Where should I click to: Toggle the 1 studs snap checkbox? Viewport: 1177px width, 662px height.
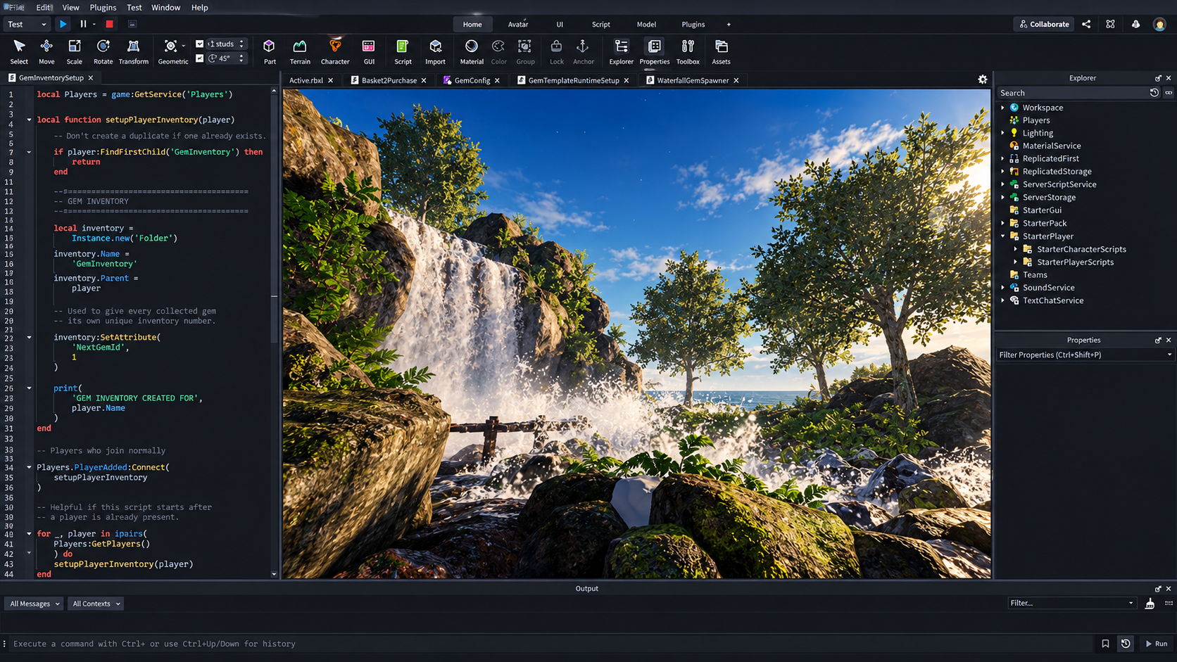tap(200, 44)
